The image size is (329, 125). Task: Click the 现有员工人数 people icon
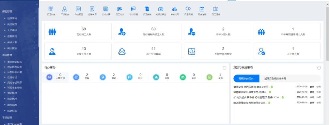click(x=52, y=32)
